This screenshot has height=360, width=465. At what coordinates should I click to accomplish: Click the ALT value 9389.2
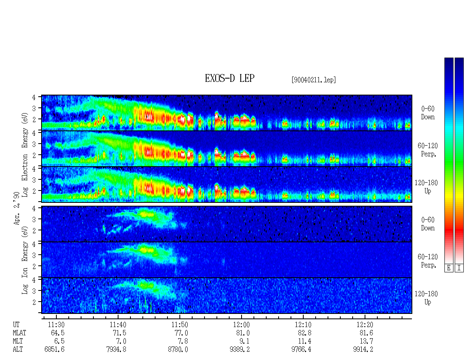tap(239, 350)
